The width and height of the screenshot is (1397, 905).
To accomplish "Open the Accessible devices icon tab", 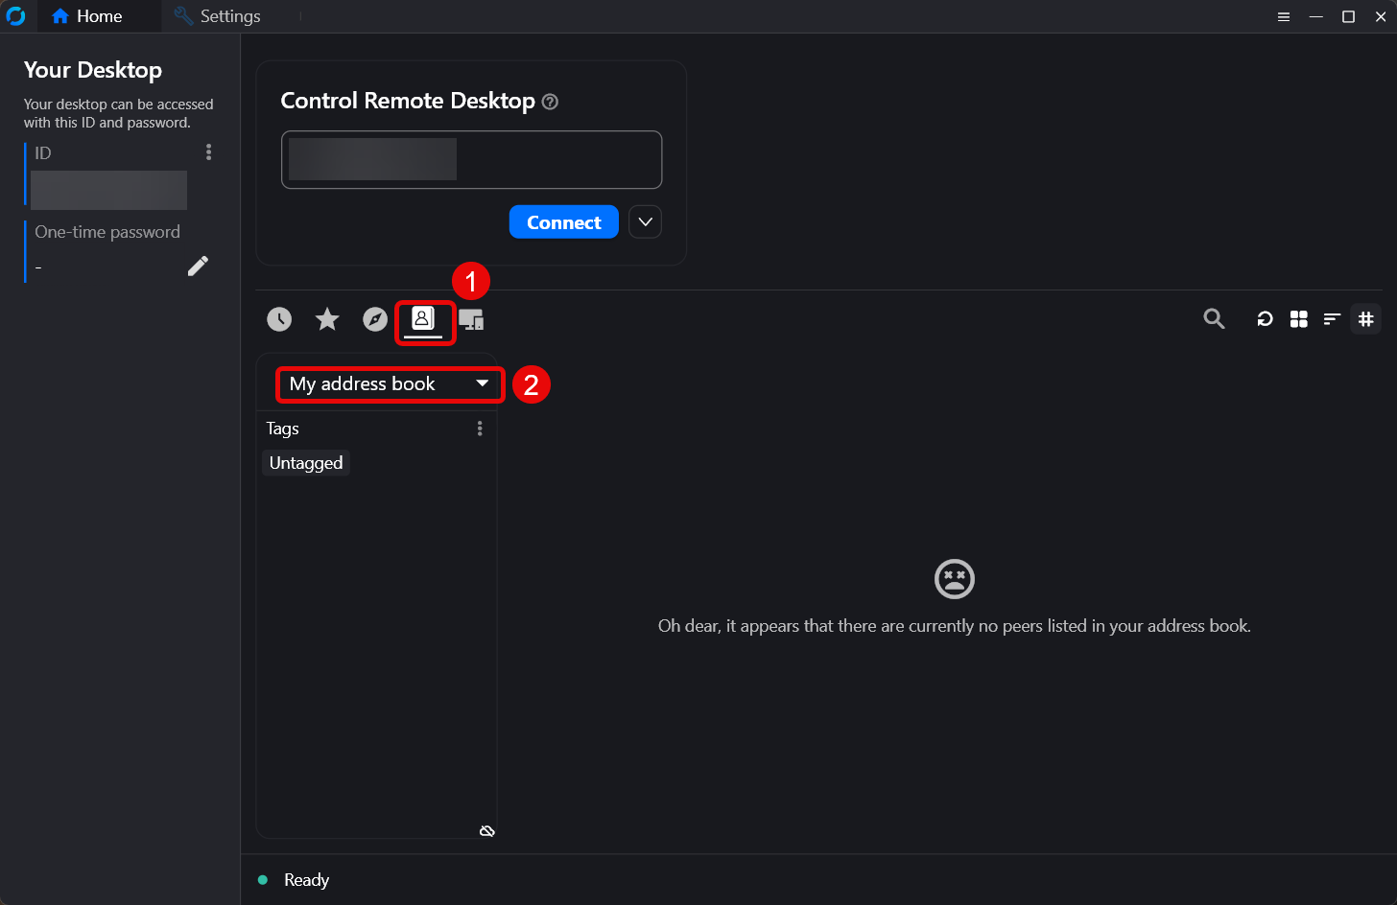I will click(471, 319).
